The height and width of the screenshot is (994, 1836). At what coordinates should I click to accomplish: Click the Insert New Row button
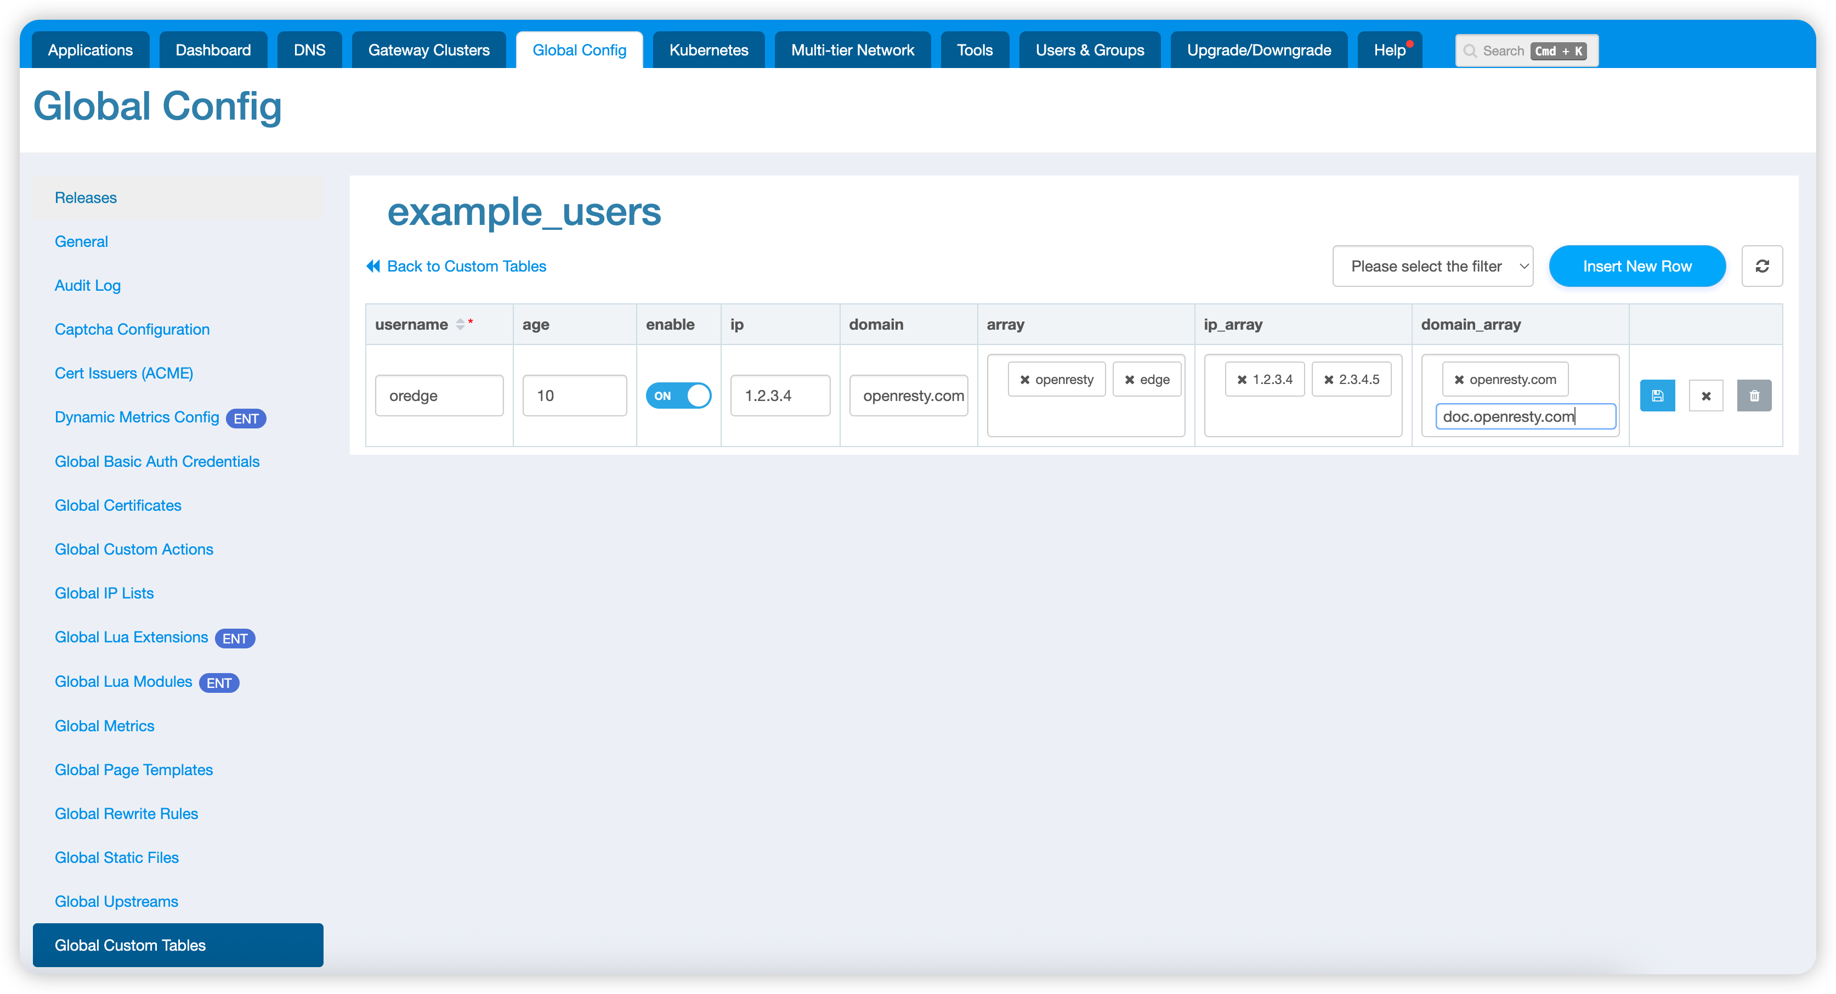click(1637, 266)
